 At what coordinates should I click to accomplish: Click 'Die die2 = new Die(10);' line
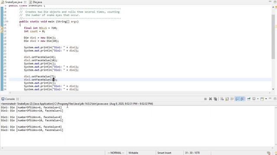click(42, 41)
